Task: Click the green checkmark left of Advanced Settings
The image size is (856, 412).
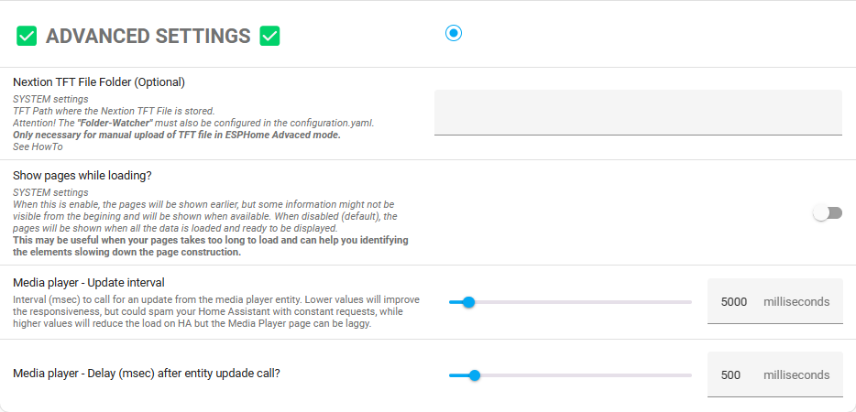Action: coord(27,36)
